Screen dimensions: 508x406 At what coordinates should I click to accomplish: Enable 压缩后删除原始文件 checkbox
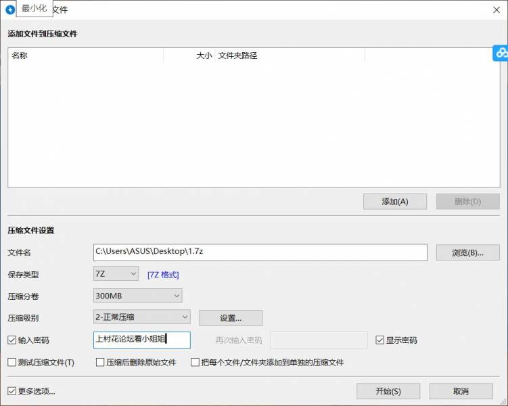(100, 363)
